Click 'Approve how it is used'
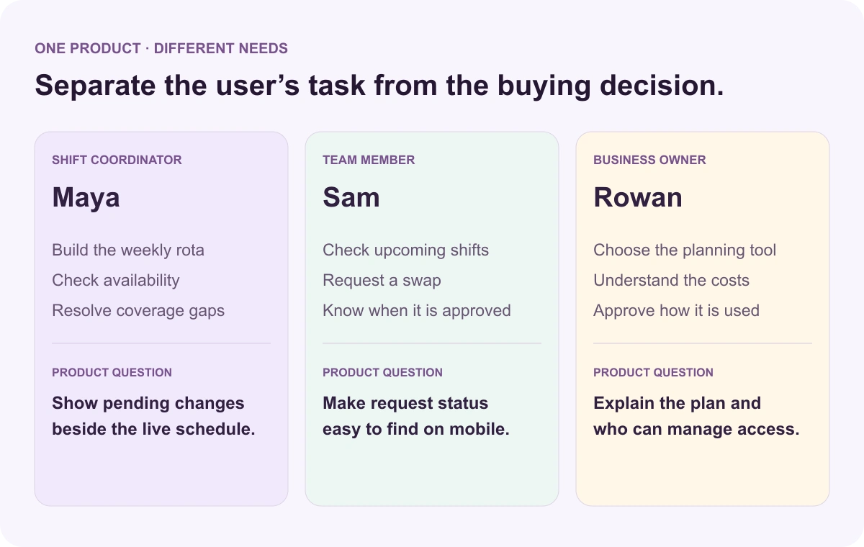 click(x=676, y=311)
